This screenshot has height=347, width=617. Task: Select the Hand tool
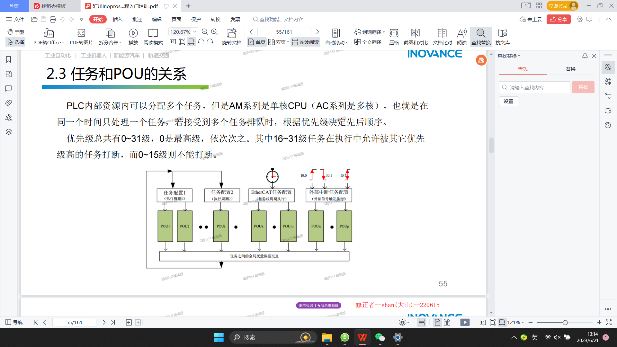16,32
